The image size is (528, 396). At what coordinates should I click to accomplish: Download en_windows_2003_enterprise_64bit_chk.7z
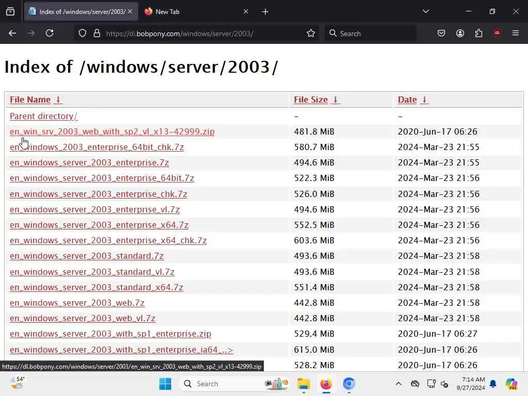97,147
